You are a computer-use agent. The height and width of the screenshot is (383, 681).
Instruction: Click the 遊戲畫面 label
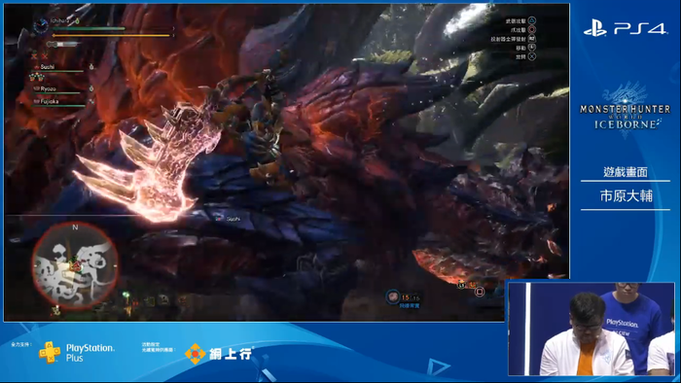coord(626,172)
